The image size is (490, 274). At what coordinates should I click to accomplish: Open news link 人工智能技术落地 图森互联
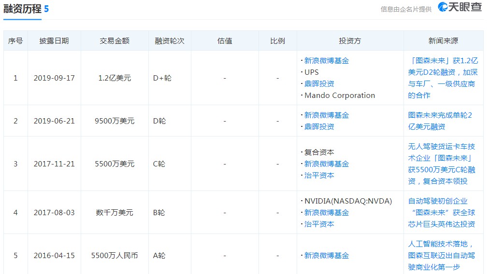pos(442,256)
